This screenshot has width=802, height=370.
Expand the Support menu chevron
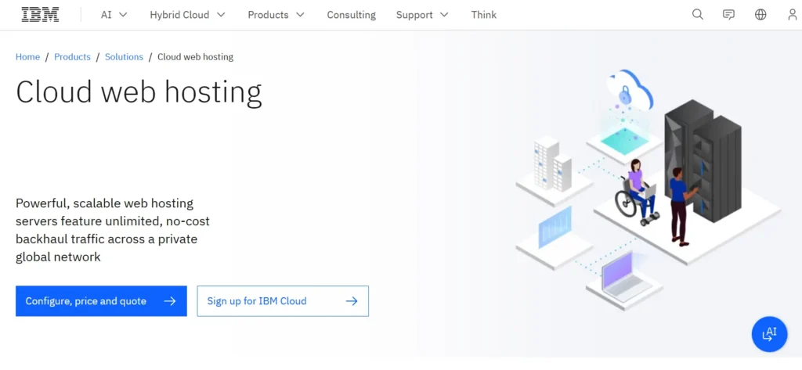click(x=444, y=15)
